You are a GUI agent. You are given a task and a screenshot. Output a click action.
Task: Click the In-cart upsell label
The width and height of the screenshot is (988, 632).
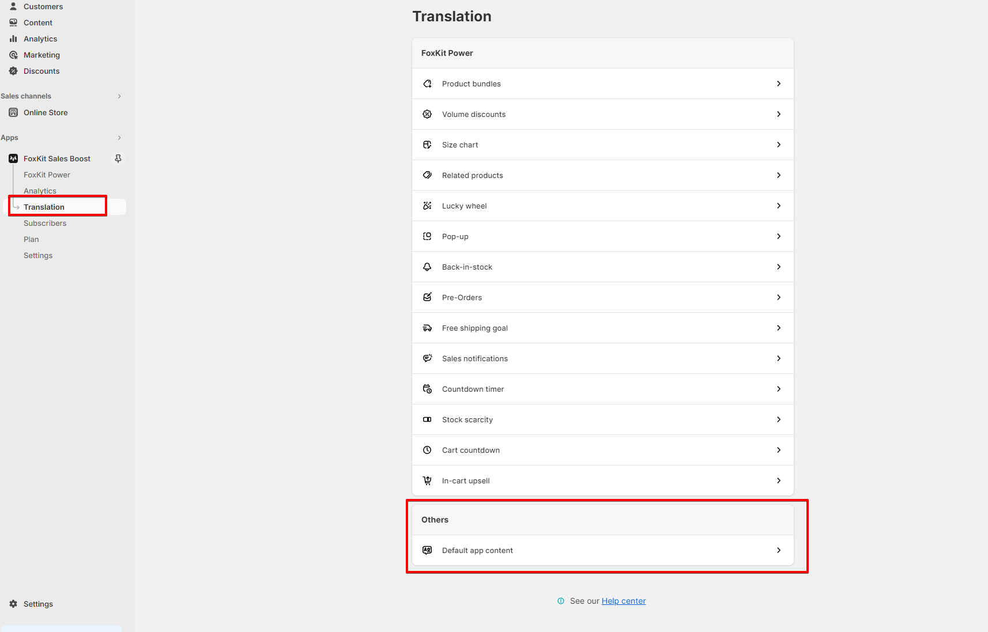coord(466,480)
